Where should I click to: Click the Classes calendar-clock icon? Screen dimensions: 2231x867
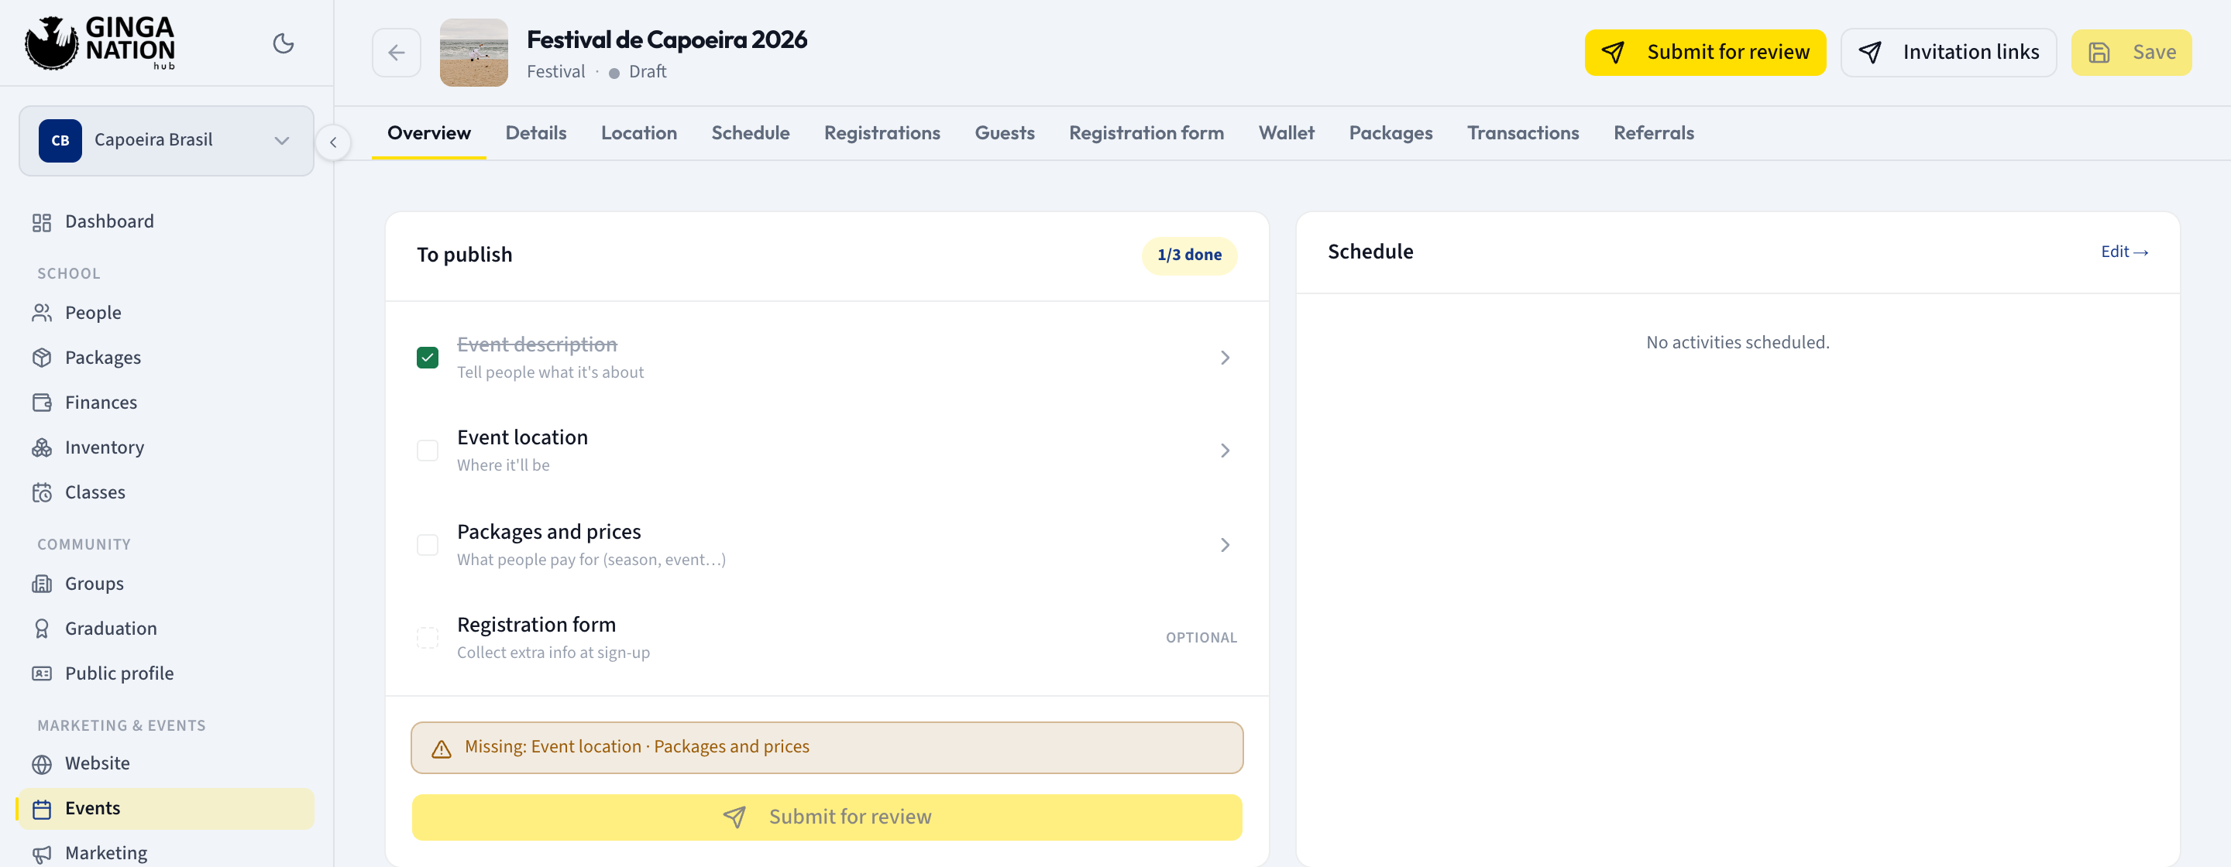pyautogui.click(x=42, y=492)
